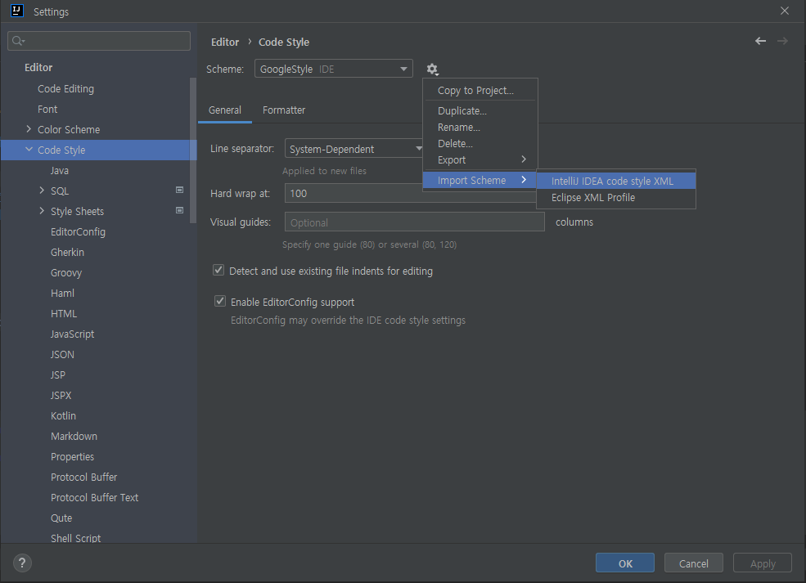Viewport: 806px width, 583px height.
Task: Navigate back with the left arrow
Action: tap(760, 41)
